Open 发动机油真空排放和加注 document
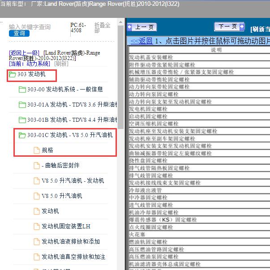Screen dimensions: 270x270 73,257
